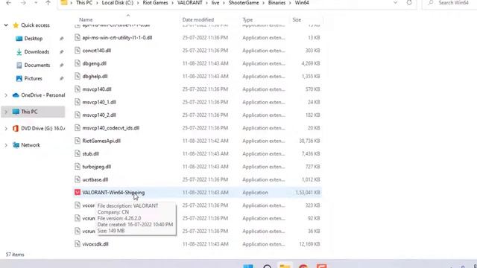Select Network in the navigation pane

[x=31, y=145]
